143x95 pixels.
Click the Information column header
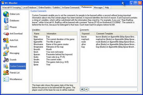click(x=61, y=34)
